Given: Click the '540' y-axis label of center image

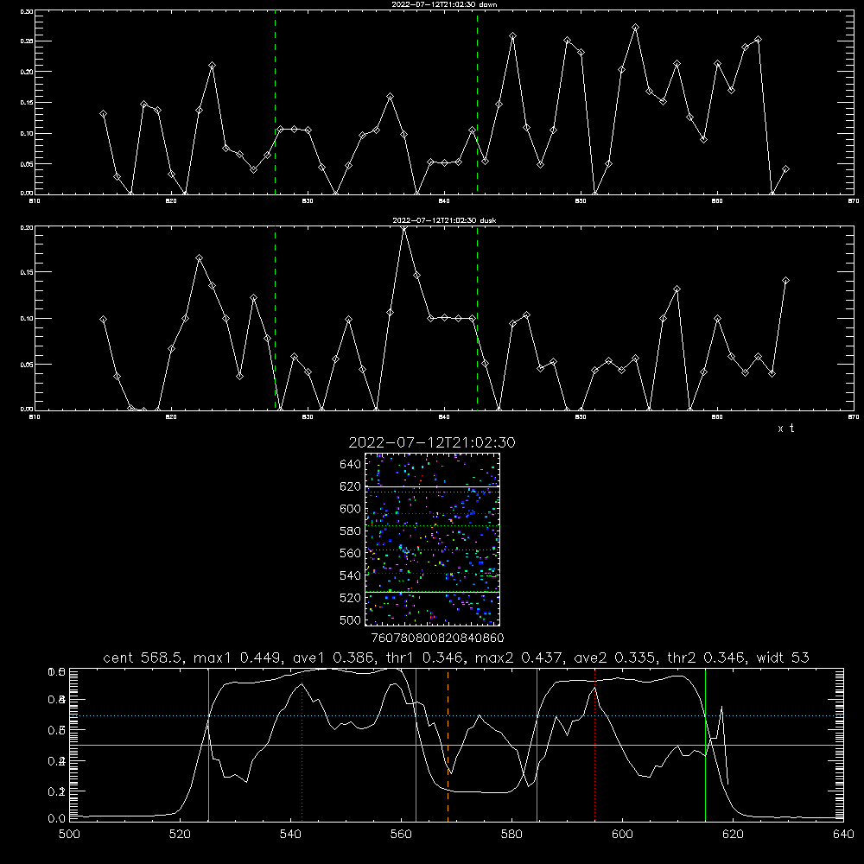Looking at the screenshot, I should pyautogui.click(x=351, y=575).
